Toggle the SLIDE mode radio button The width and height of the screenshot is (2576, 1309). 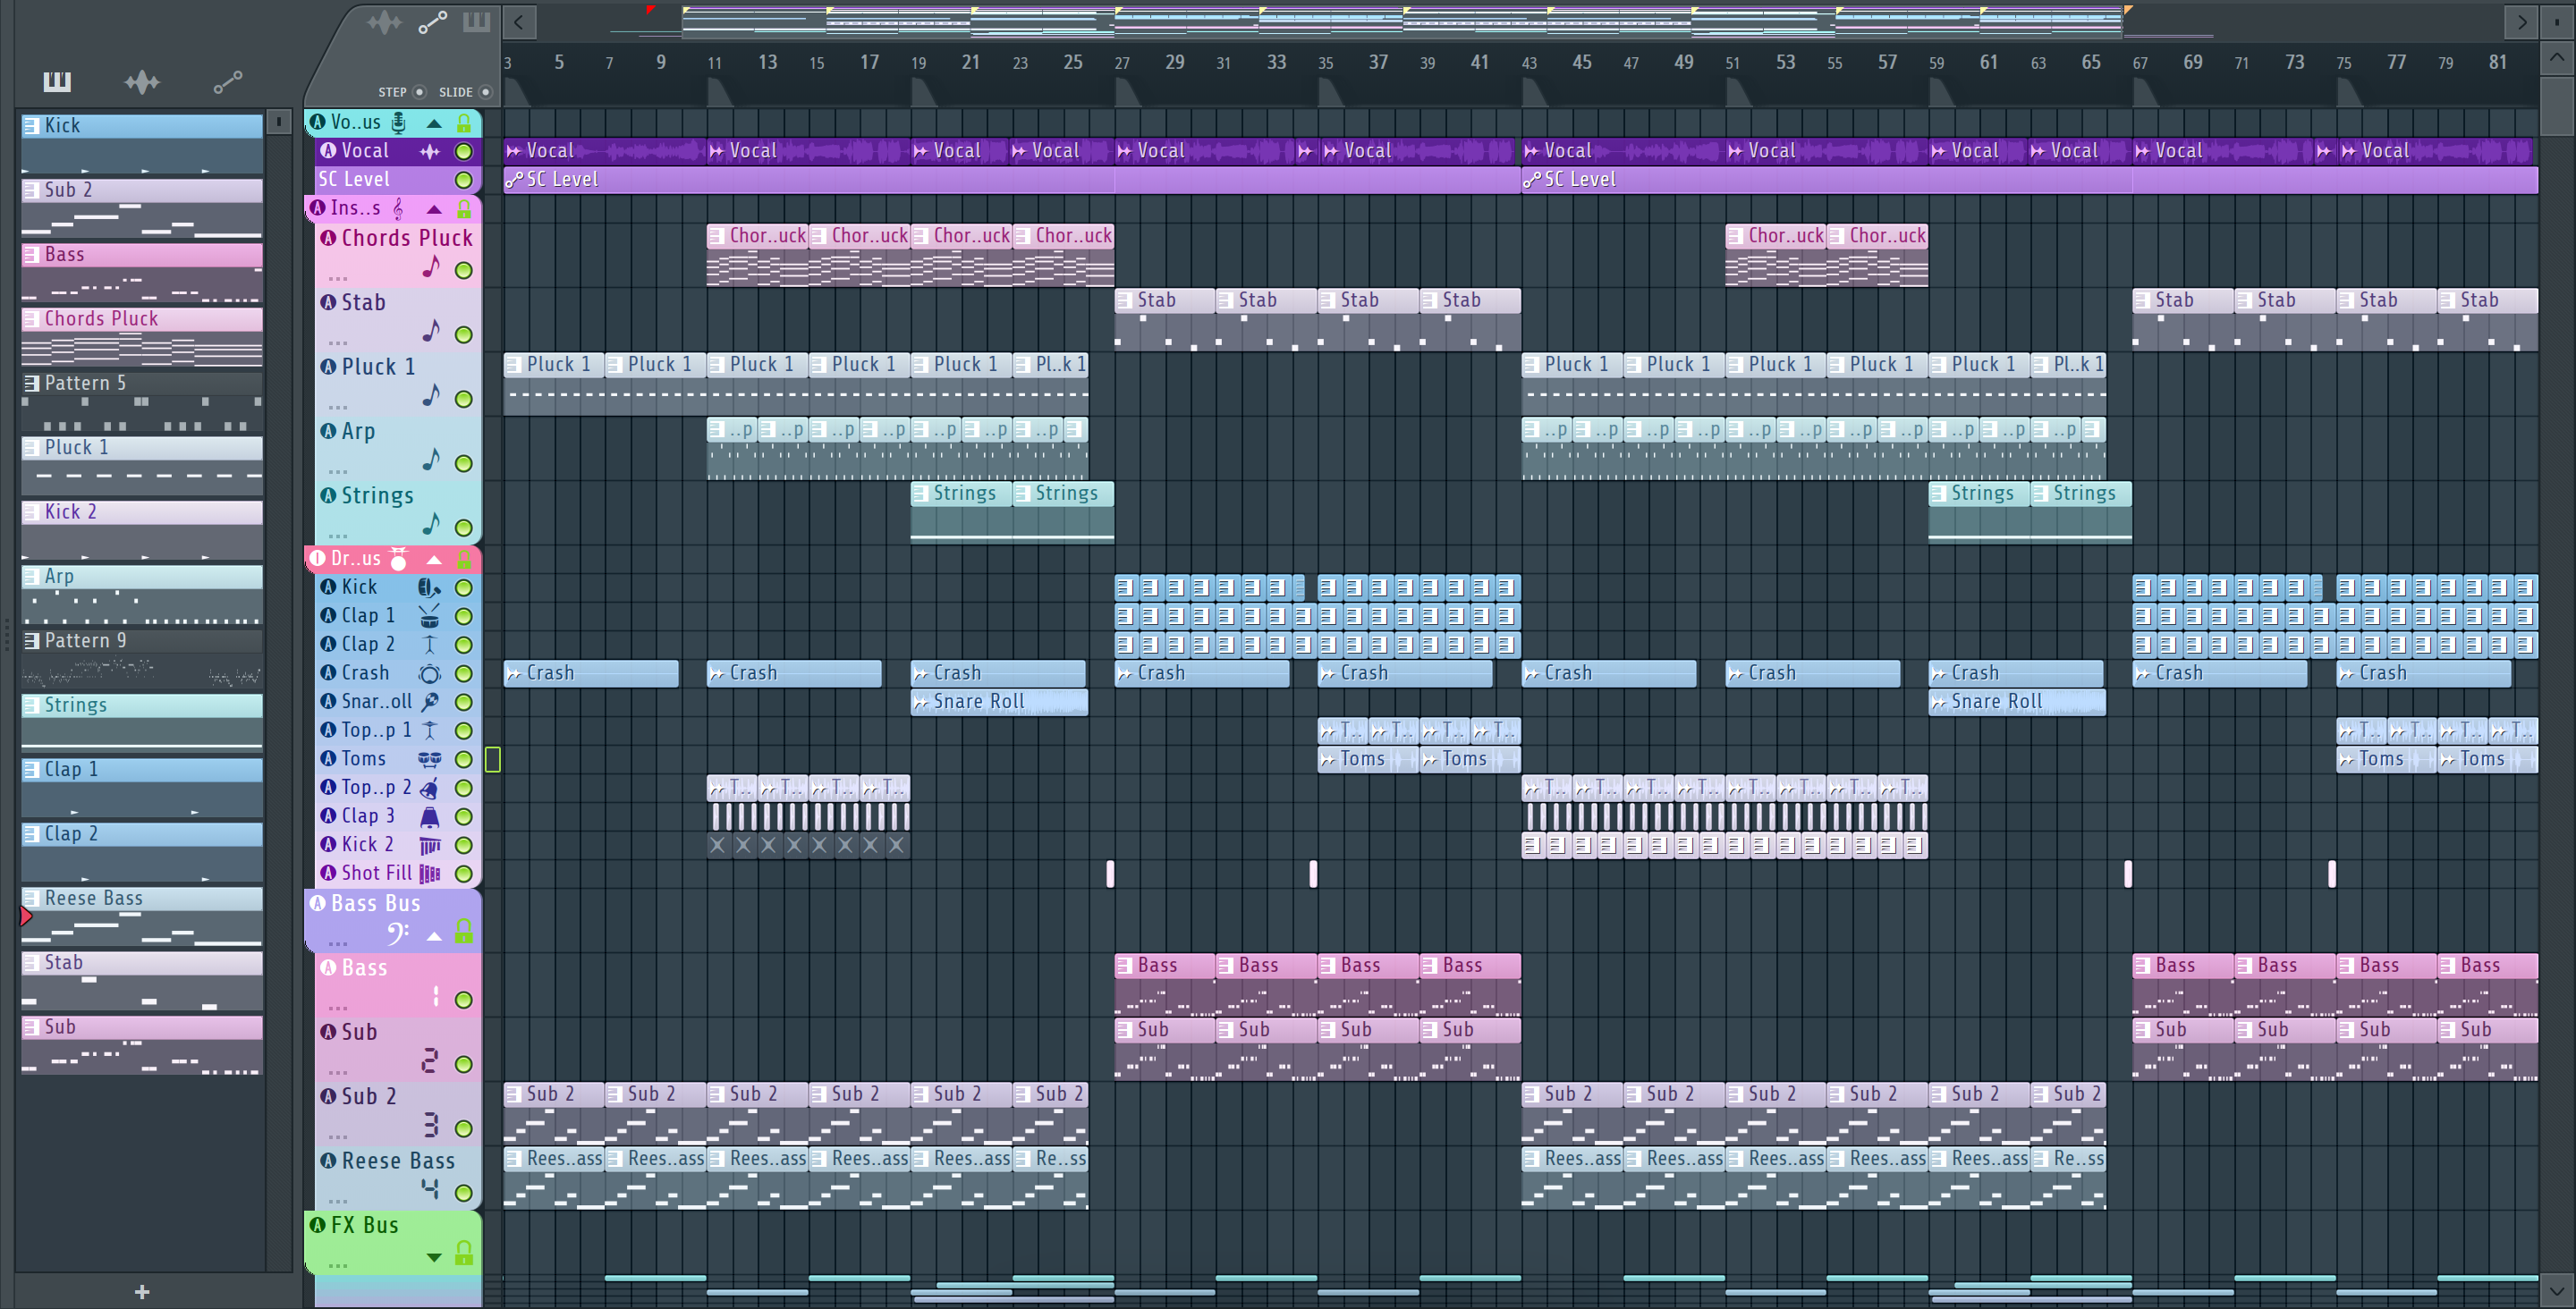coord(486,92)
